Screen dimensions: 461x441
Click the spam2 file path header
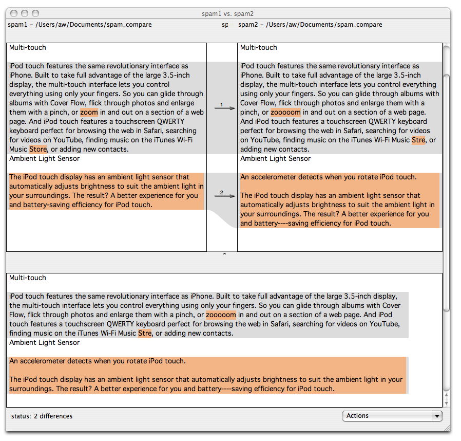point(310,25)
